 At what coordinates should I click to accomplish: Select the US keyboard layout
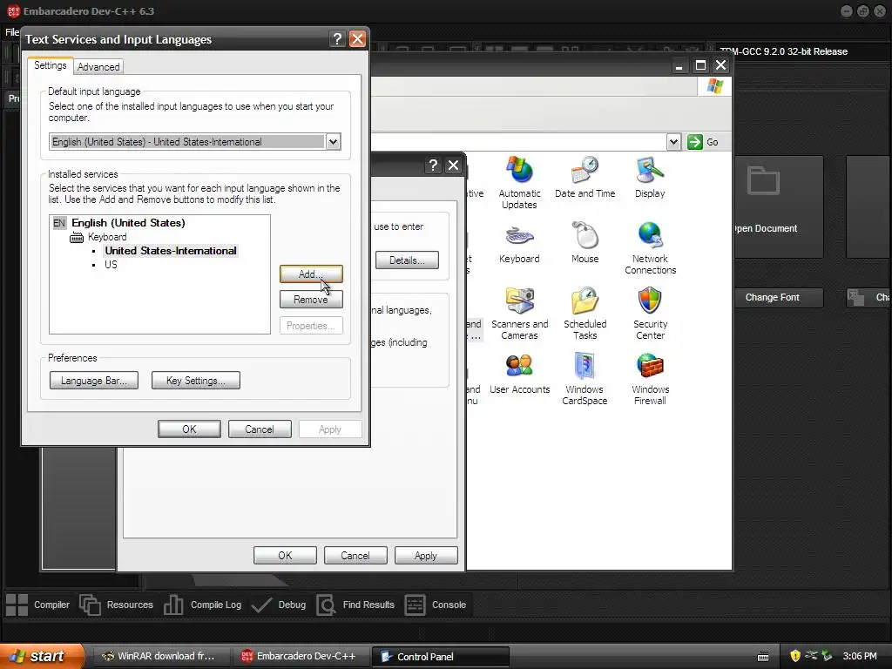pos(111,265)
